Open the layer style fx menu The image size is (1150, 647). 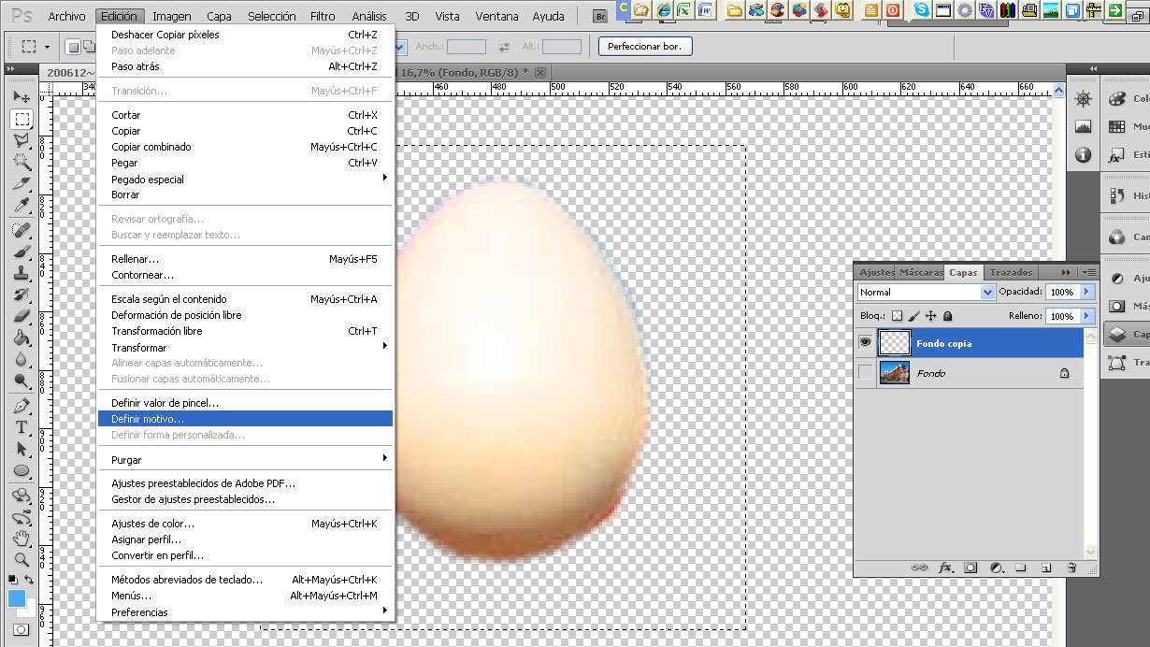coord(945,568)
